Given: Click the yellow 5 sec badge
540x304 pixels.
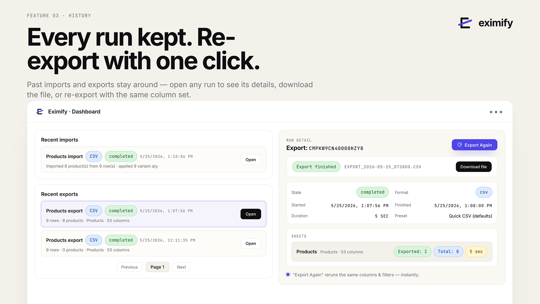Looking at the screenshot, I should (x=476, y=252).
